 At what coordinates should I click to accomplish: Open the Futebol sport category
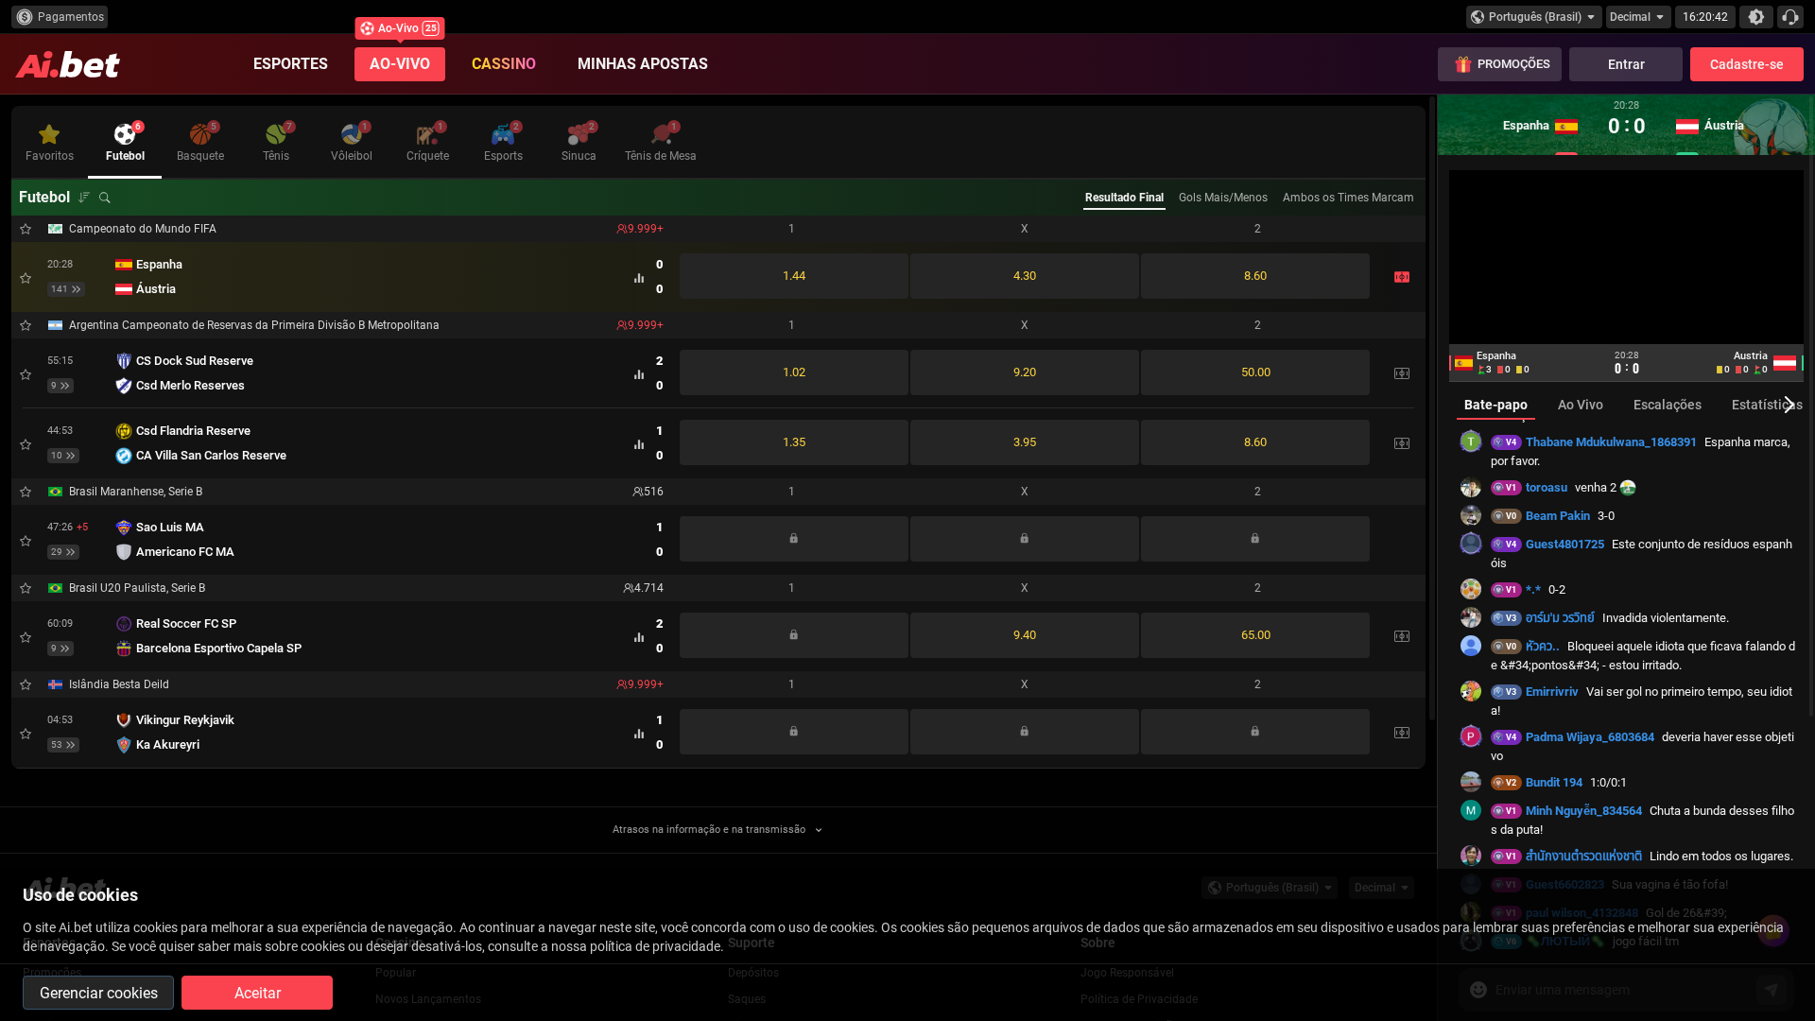point(125,143)
